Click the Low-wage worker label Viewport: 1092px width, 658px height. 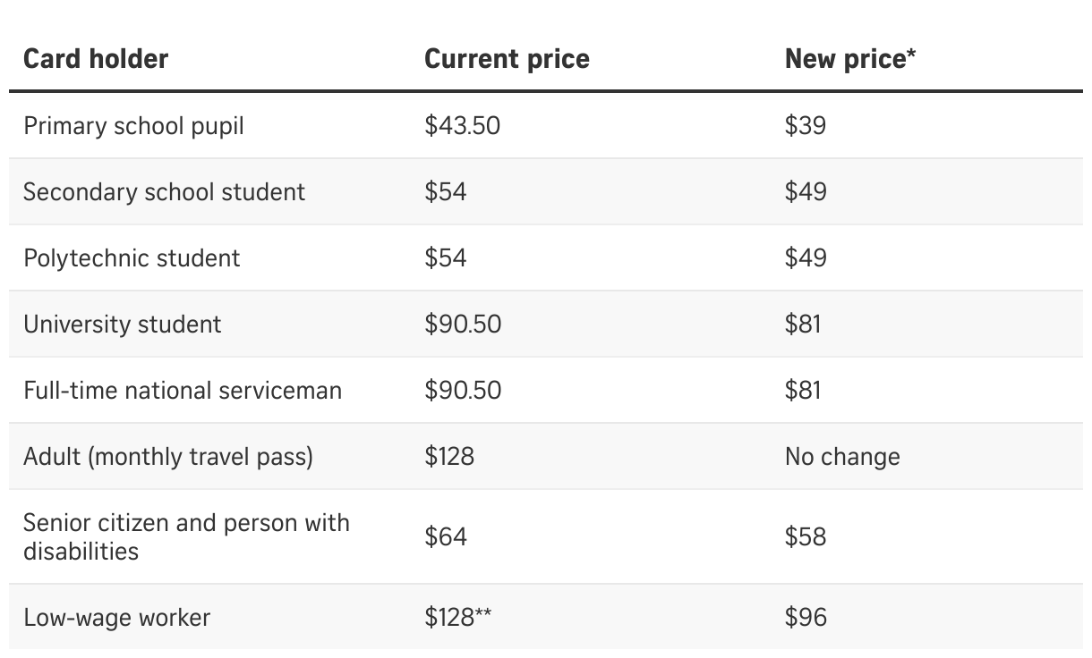coord(116,617)
